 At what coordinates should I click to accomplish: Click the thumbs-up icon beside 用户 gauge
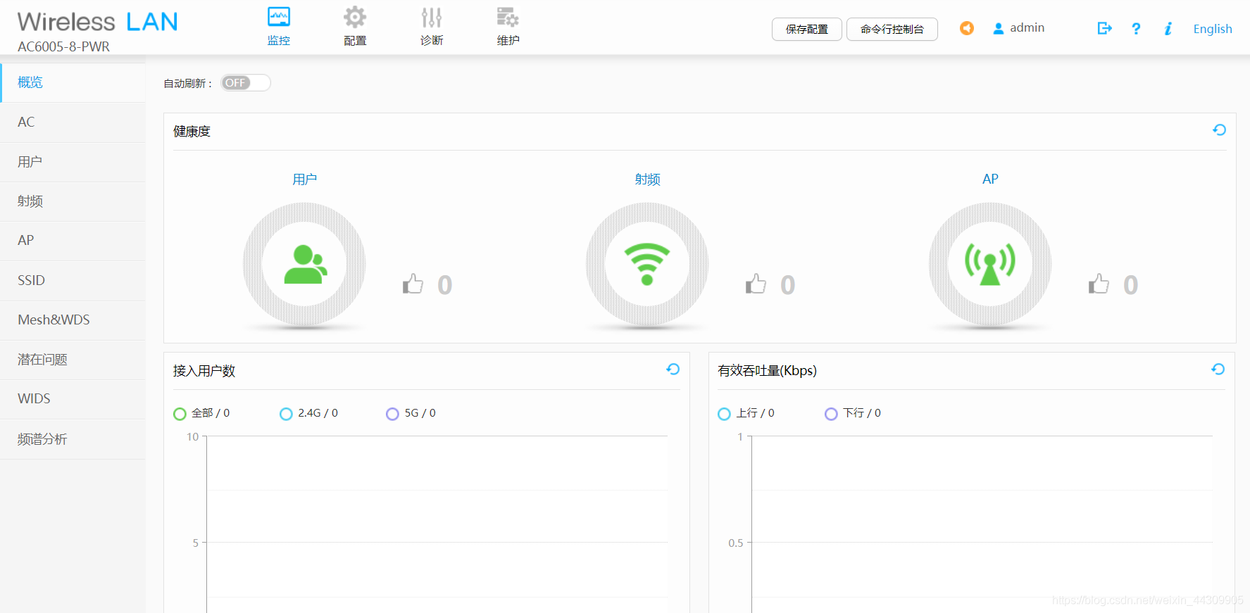tap(413, 284)
